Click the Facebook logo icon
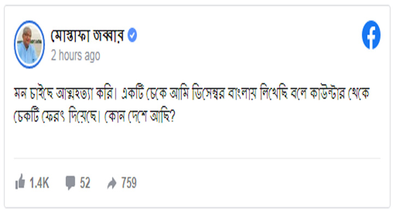The height and width of the screenshot is (218, 396). pyautogui.click(x=371, y=37)
